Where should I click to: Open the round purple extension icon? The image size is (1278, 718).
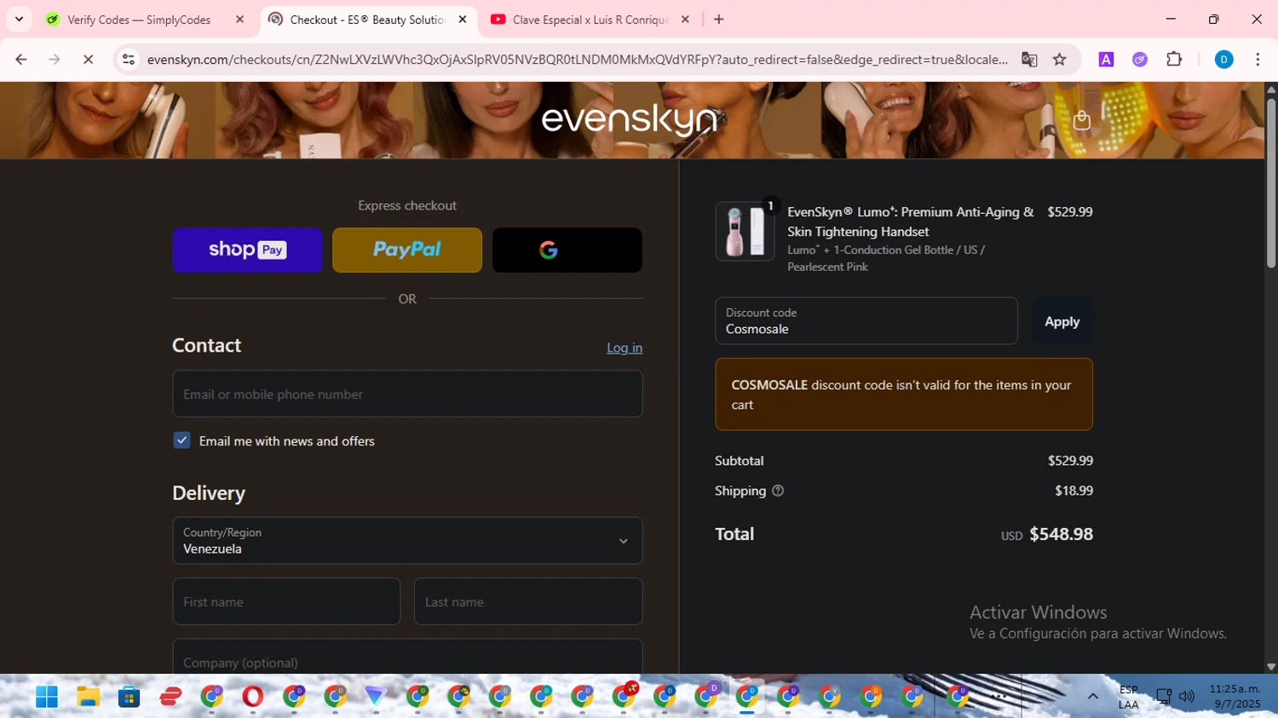pos(1140,59)
